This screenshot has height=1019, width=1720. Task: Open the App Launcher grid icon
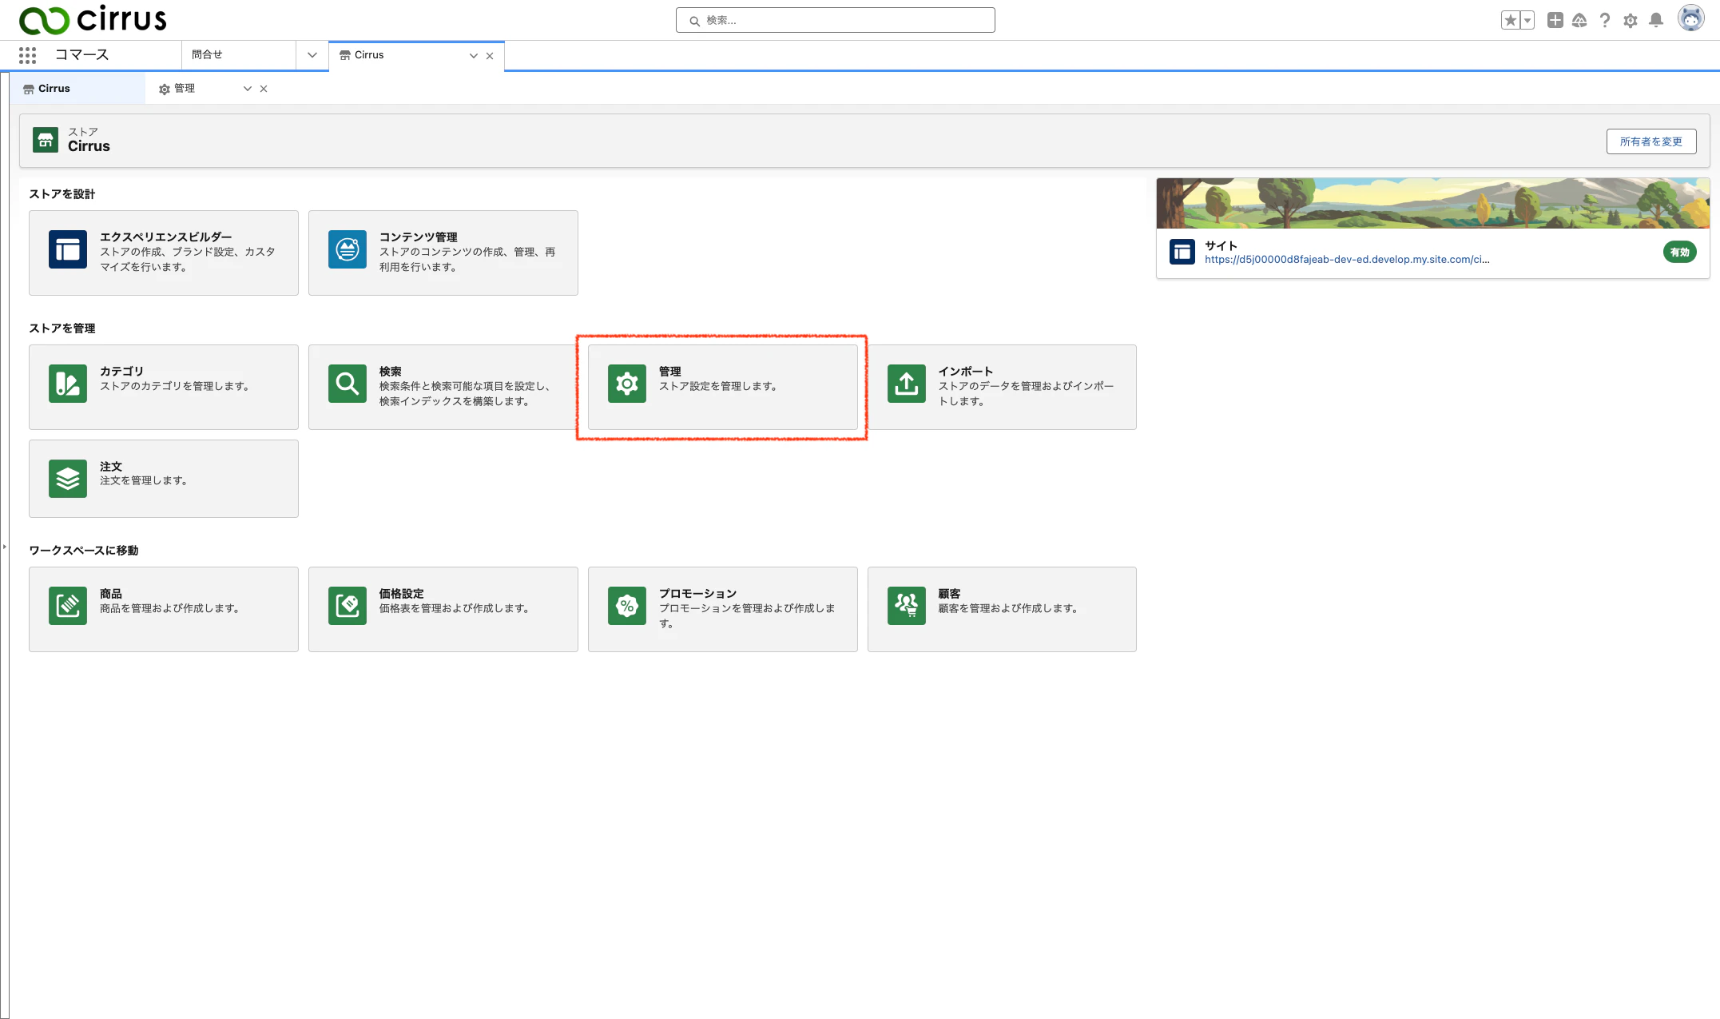[x=27, y=55]
